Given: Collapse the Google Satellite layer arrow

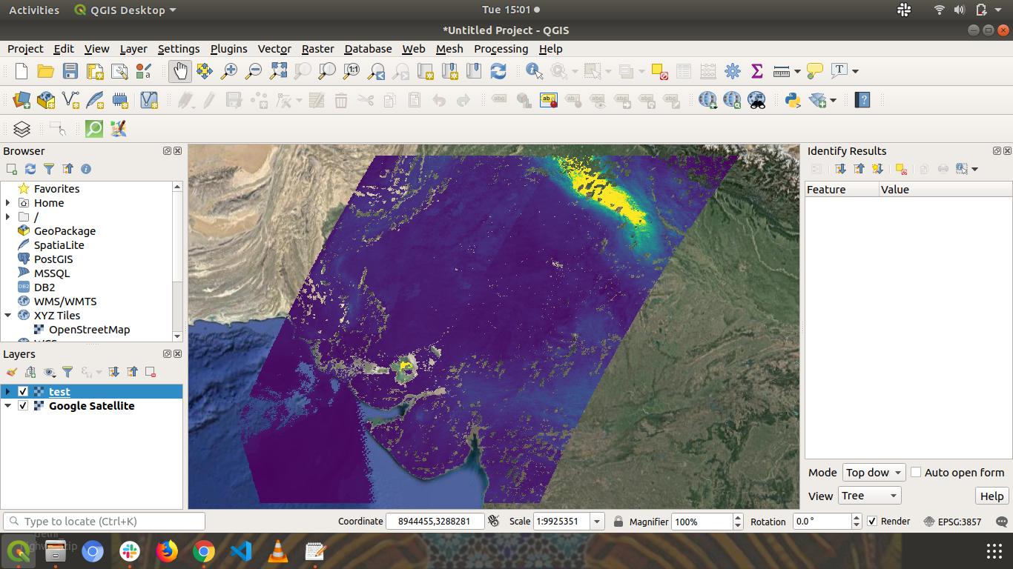Looking at the screenshot, I should pyautogui.click(x=8, y=405).
